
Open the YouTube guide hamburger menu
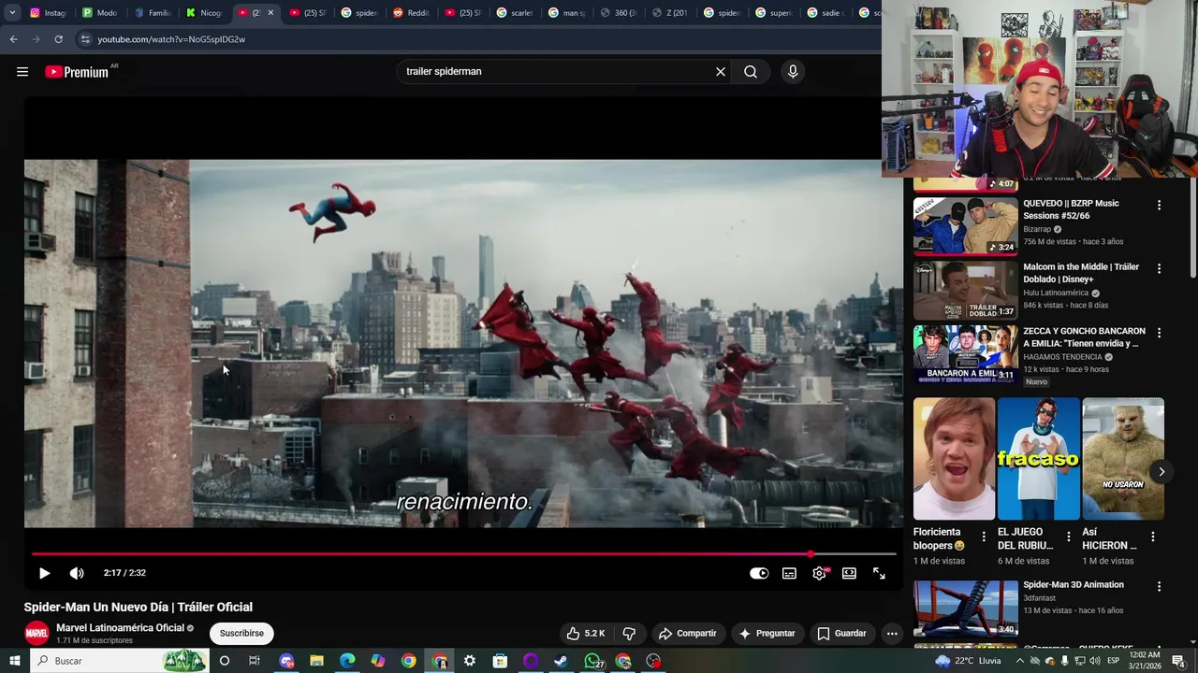(22, 72)
